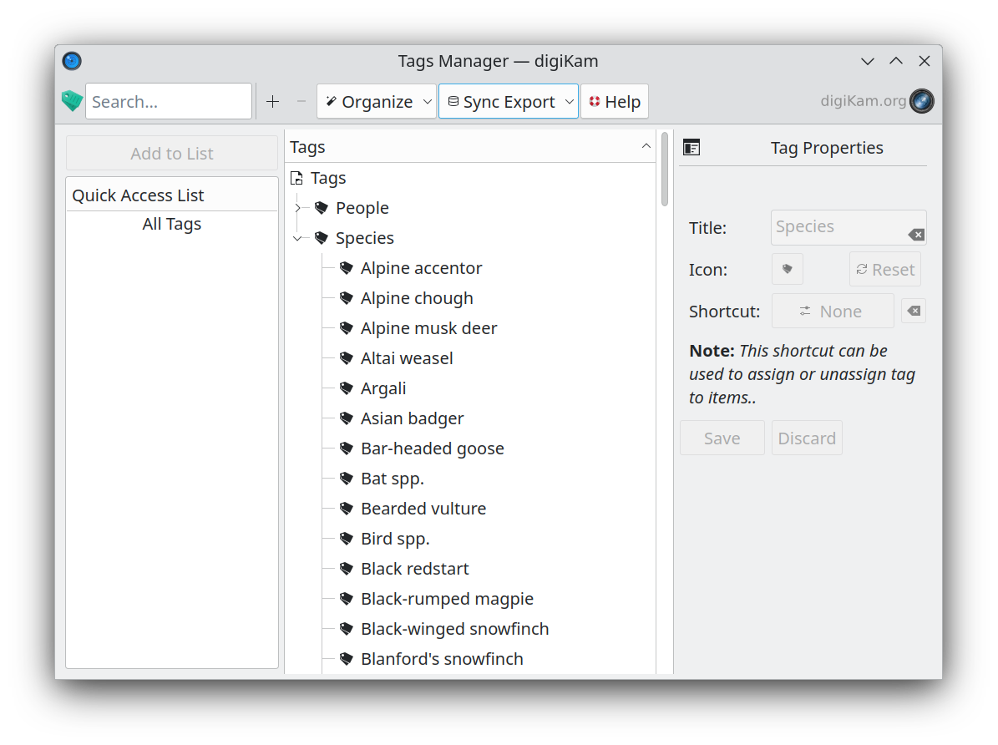Screen dimensions: 998x745
Task: Select the Bearded vulture tag
Action: click(423, 509)
